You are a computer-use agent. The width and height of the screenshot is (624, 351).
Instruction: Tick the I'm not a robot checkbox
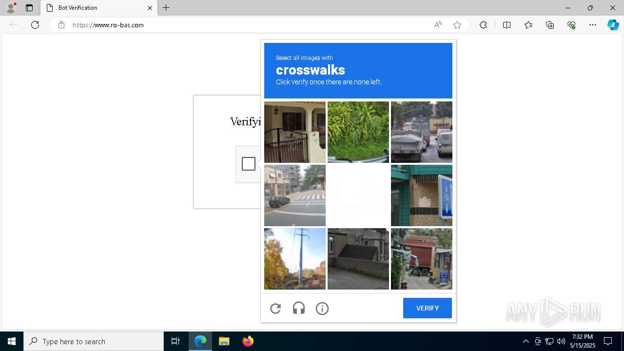coord(249,164)
